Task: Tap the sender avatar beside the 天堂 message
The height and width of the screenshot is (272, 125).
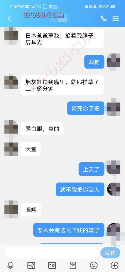Action: click(11, 149)
